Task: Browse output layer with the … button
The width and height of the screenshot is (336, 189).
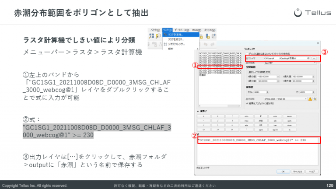Action: click(314, 58)
